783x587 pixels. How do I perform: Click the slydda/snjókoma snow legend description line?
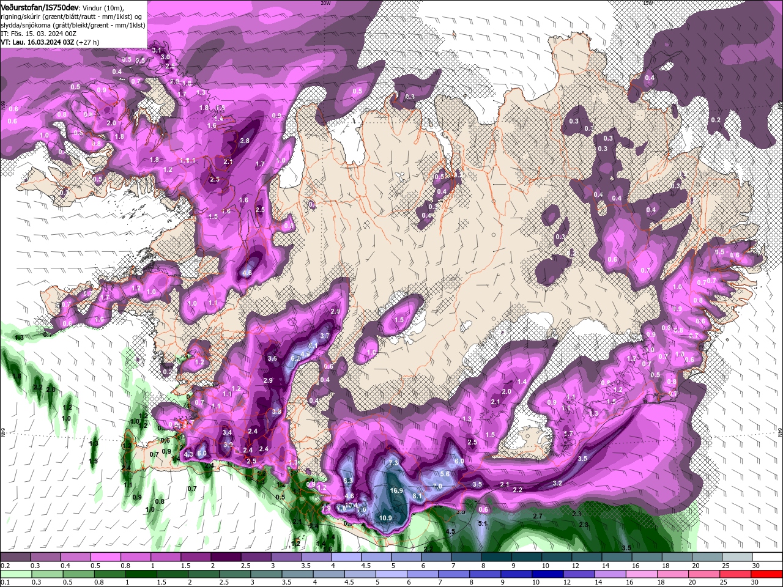click(x=73, y=25)
